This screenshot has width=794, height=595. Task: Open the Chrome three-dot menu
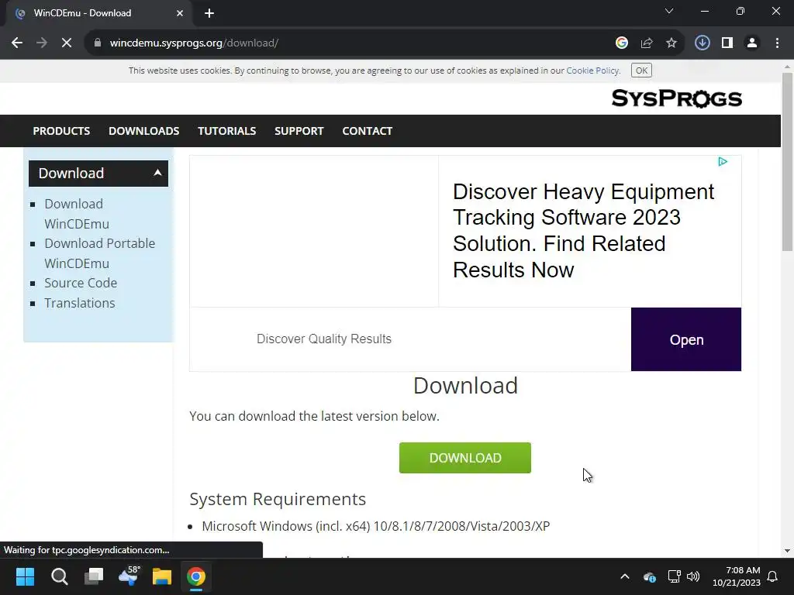[x=777, y=43]
